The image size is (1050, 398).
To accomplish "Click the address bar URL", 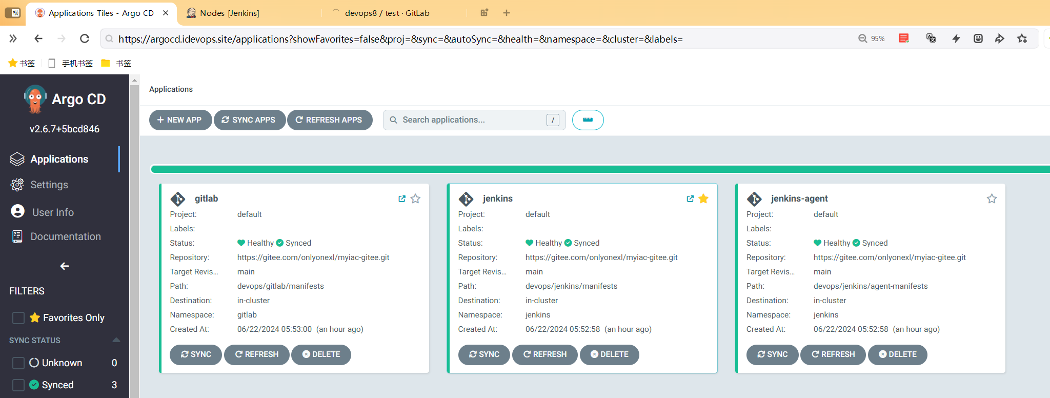I will point(400,39).
